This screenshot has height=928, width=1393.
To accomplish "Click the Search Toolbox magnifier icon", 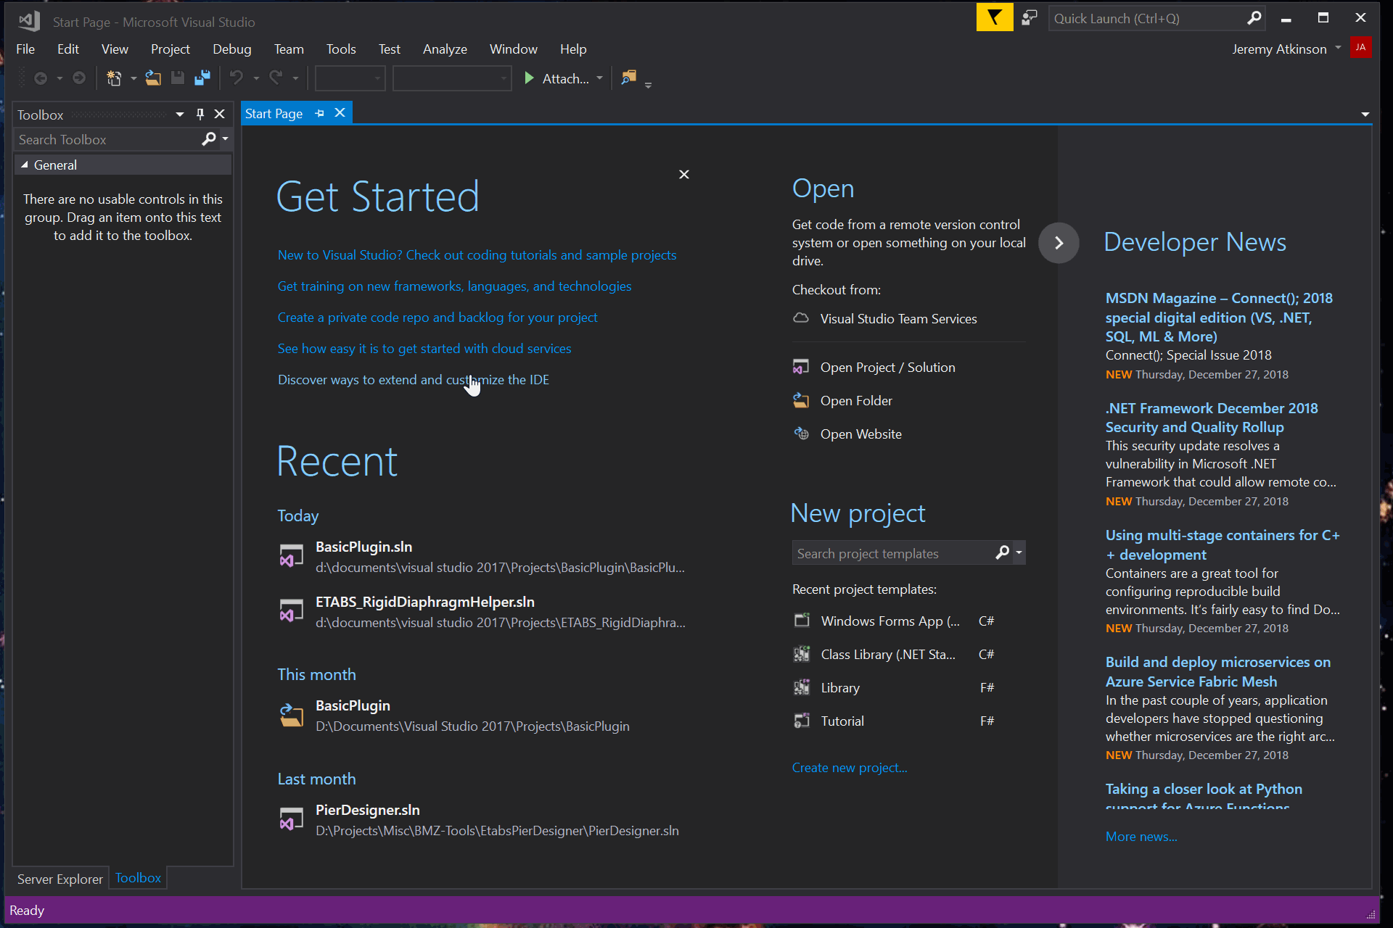I will pyautogui.click(x=209, y=139).
